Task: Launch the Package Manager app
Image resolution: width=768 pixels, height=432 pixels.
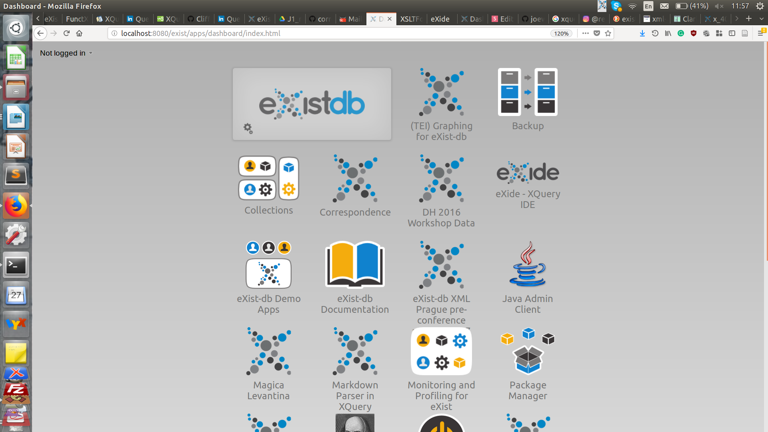Action: (528, 351)
